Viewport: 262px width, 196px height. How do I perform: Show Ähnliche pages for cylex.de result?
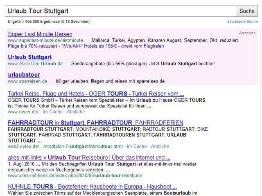tap(160, 146)
